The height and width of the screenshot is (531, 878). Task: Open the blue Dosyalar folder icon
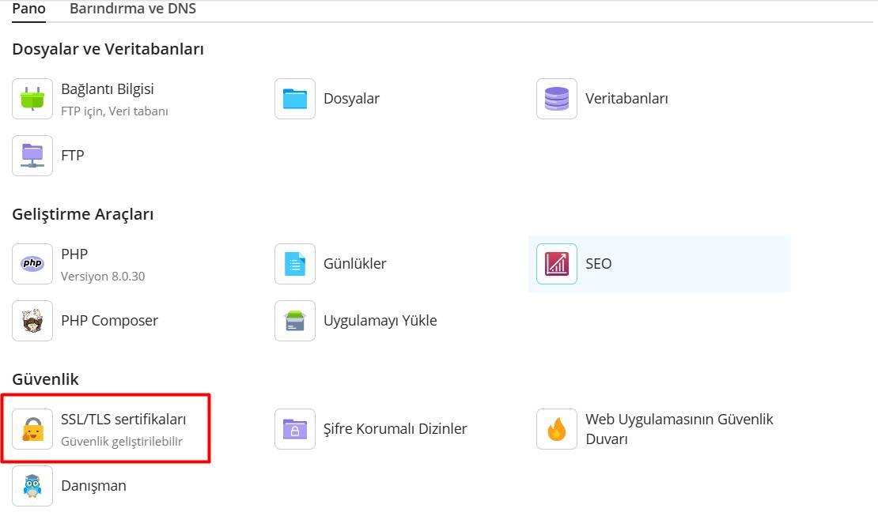(294, 99)
